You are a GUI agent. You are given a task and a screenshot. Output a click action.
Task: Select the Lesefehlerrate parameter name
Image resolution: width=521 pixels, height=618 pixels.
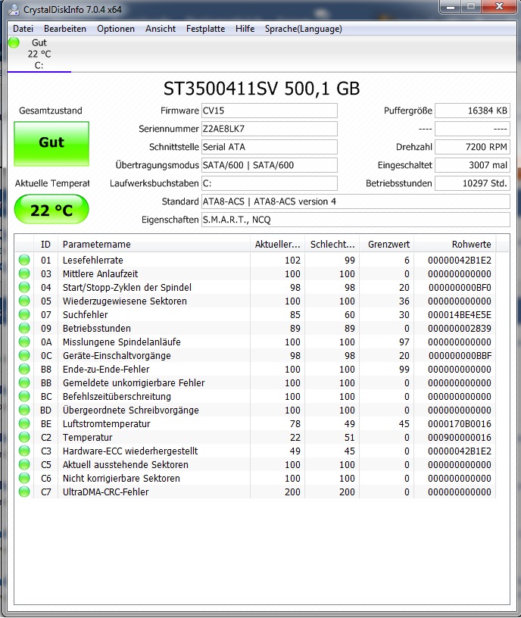click(93, 260)
